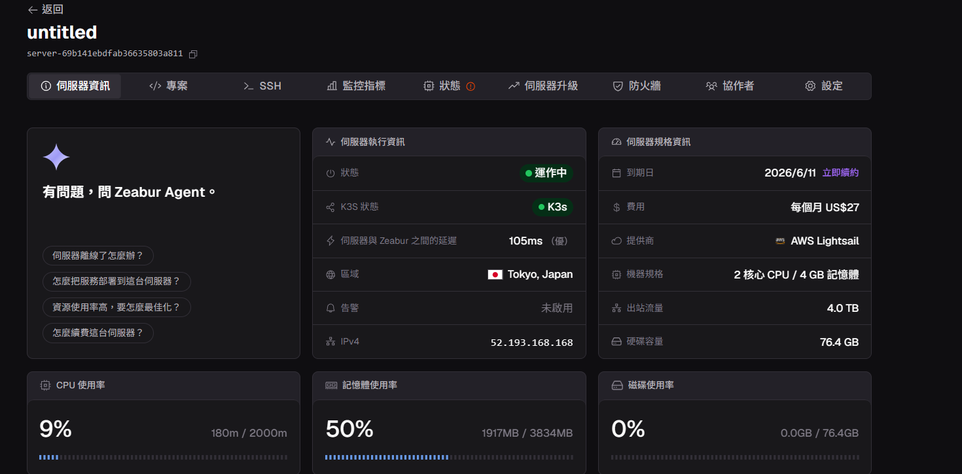Click the red alert icon on 狀態 tab
This screenshot has width=962, height=474.
point(471,86)
